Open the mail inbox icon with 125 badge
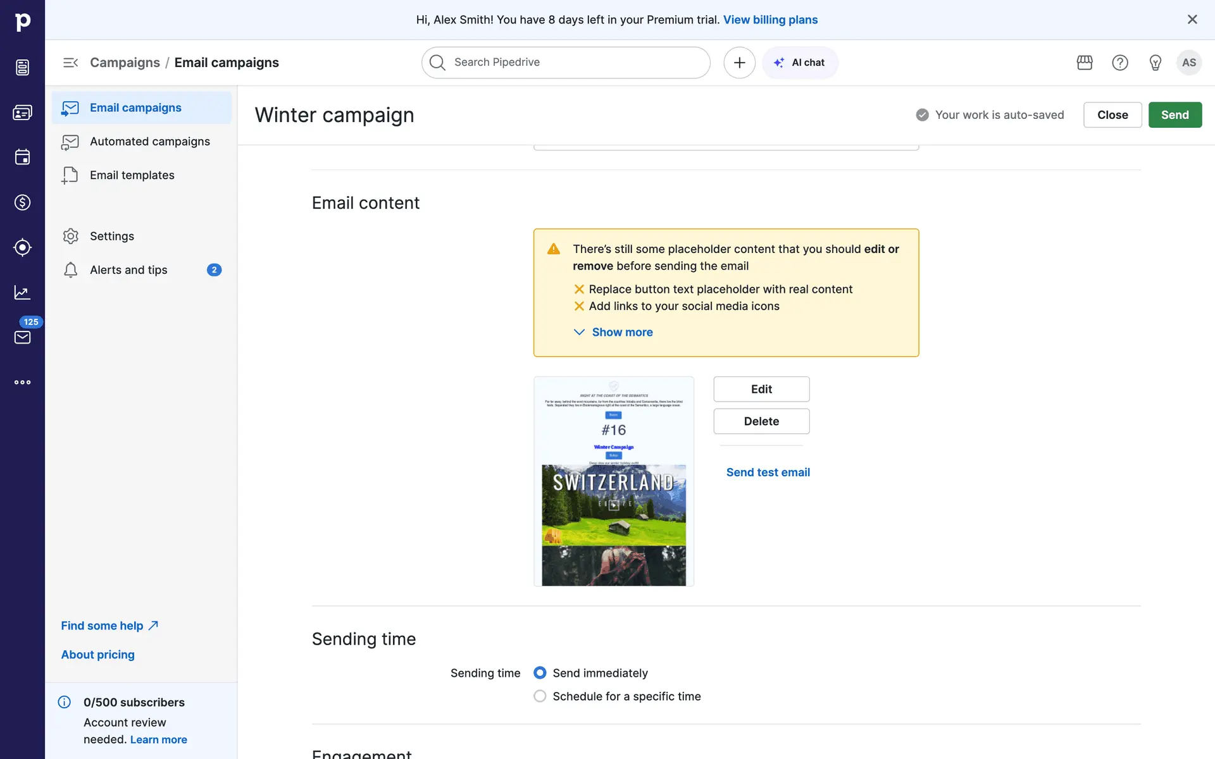Image resolution: width=1215 pixels, height=759 pixels. coord(22,337)
